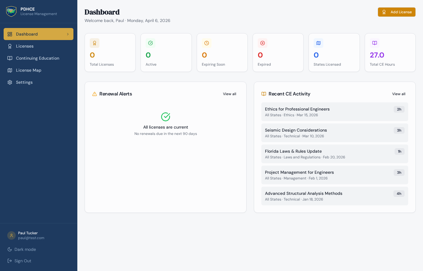This screenshot has width=423, height=271.
Task: Click the clock icon on Expiring Soon card
Action: coord(206,43)
